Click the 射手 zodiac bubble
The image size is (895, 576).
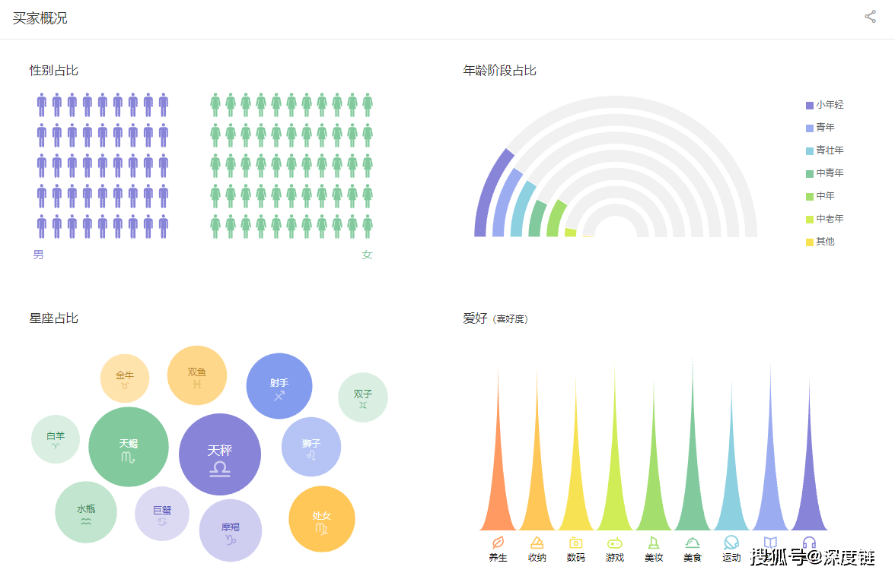[279, 386]
